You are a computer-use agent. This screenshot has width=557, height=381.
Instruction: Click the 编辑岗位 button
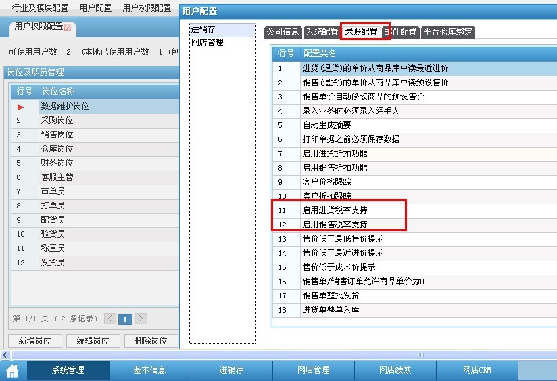click(x=93, y=341)
